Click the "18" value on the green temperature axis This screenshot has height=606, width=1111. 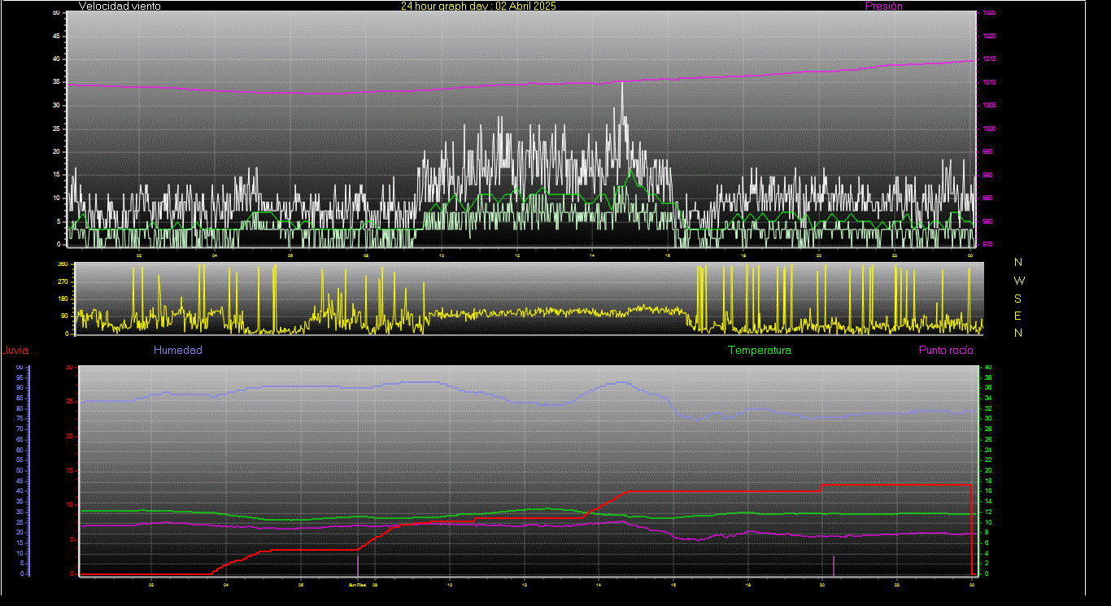(988, 480)
